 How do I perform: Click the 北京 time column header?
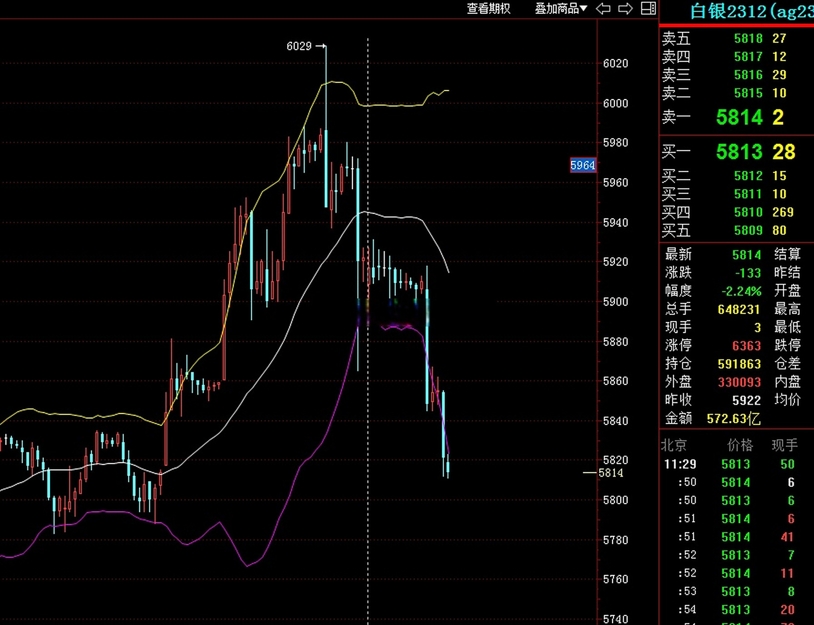[674, 445]
